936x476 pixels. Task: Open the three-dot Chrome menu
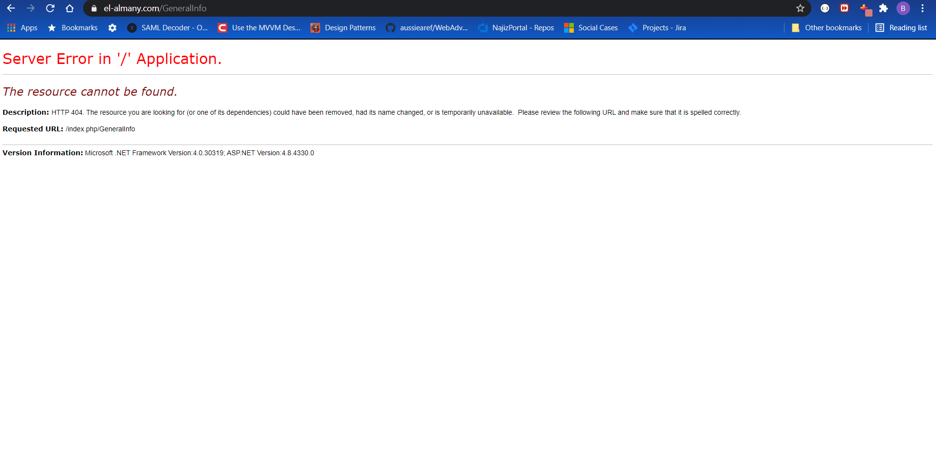tap(923, 8)
